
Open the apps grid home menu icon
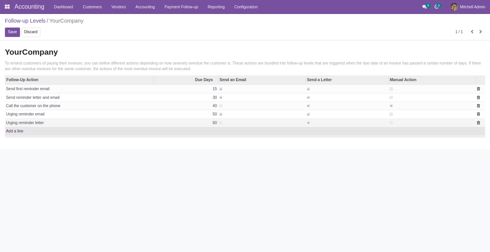tap(7, 7)
